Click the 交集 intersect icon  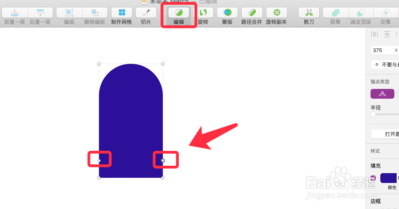(x=385, y=13)
